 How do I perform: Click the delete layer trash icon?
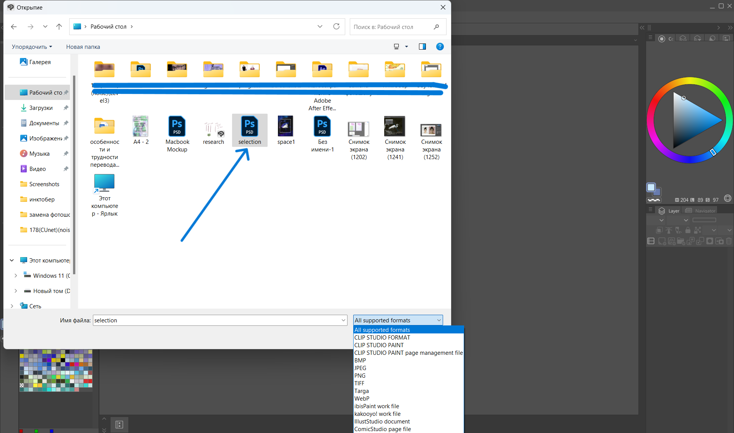point(729,241)
